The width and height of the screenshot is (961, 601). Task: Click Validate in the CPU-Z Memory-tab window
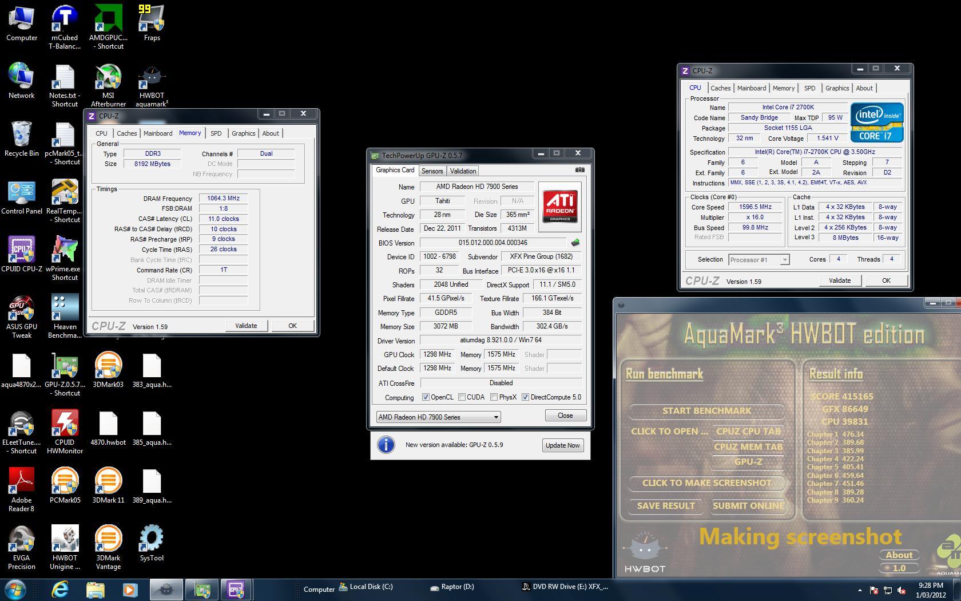[x=246, y=326]
